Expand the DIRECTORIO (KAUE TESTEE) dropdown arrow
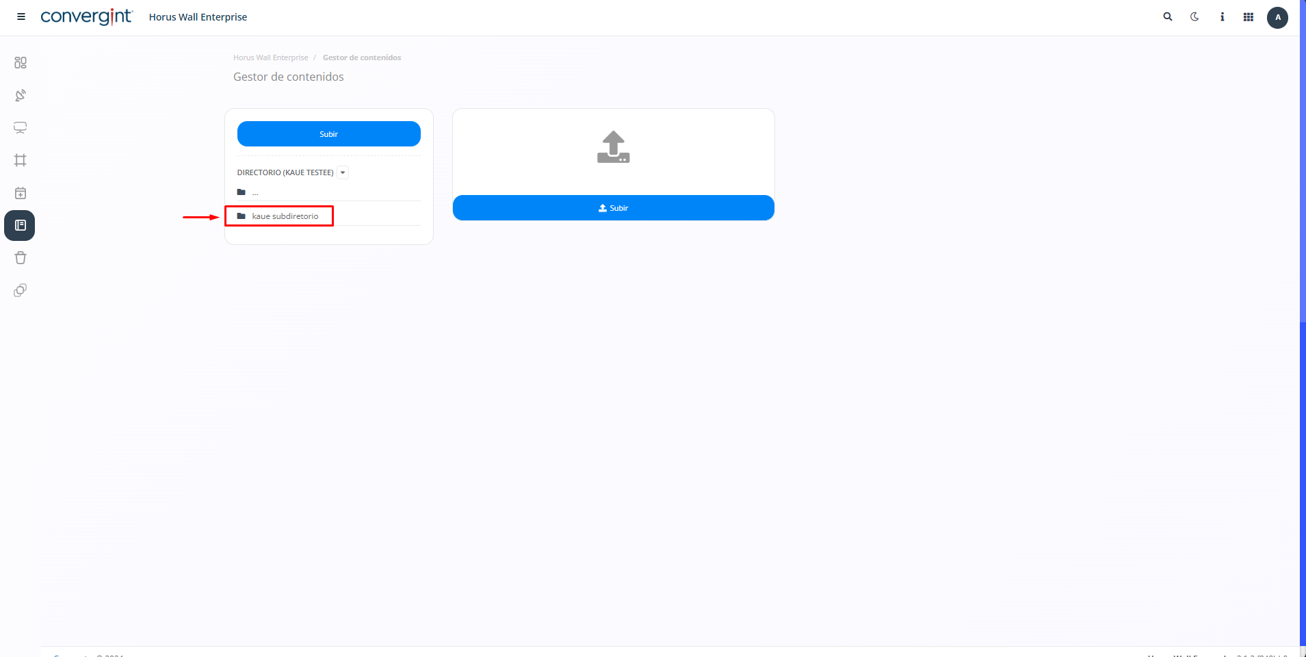Image resolution: width=1306 pixels, height=657 pixels. click(x=343, y=172)
